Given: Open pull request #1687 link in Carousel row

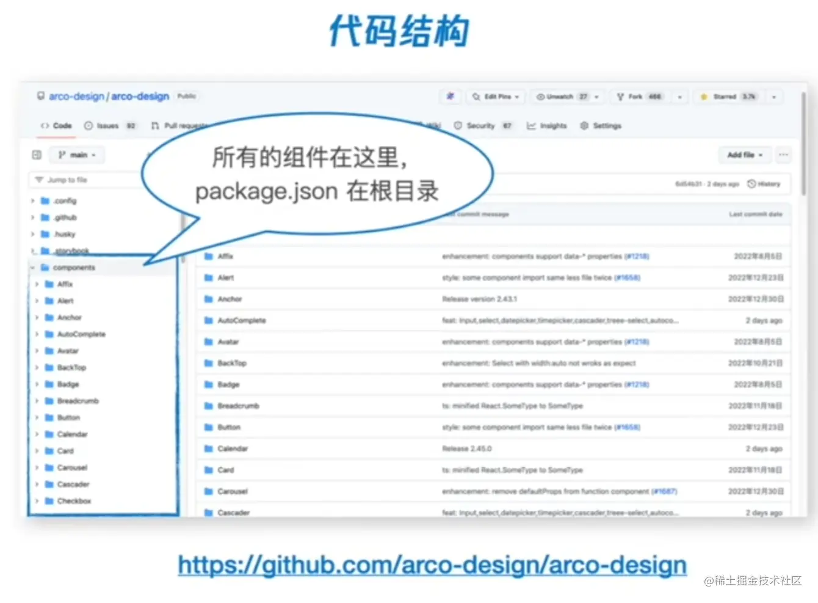Looking at the screenshot, I should [x=664, y=492].
